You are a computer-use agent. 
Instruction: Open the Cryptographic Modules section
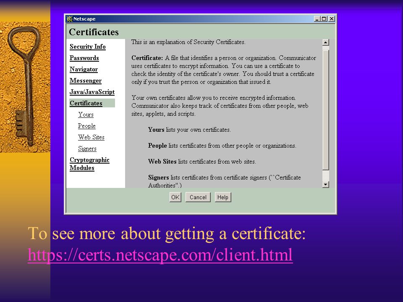pos(89,164)
